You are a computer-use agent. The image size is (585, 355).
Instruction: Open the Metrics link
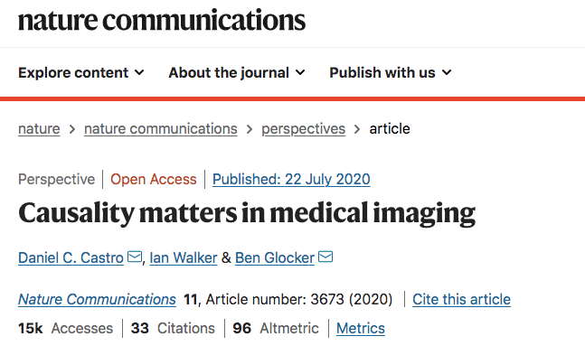(x=361, y=329)
